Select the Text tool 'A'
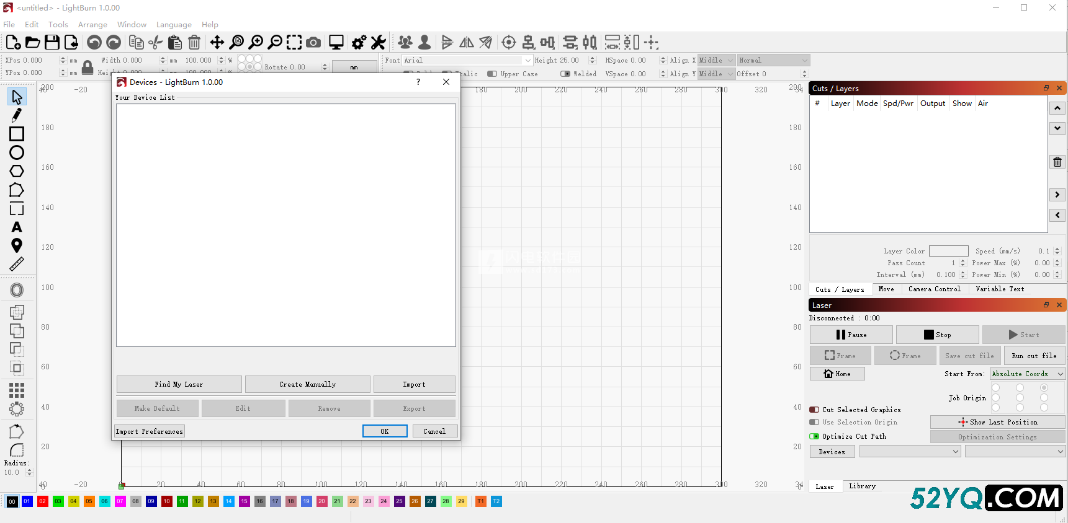Viewport: 1068px width, 523px height. pos(17,227)
